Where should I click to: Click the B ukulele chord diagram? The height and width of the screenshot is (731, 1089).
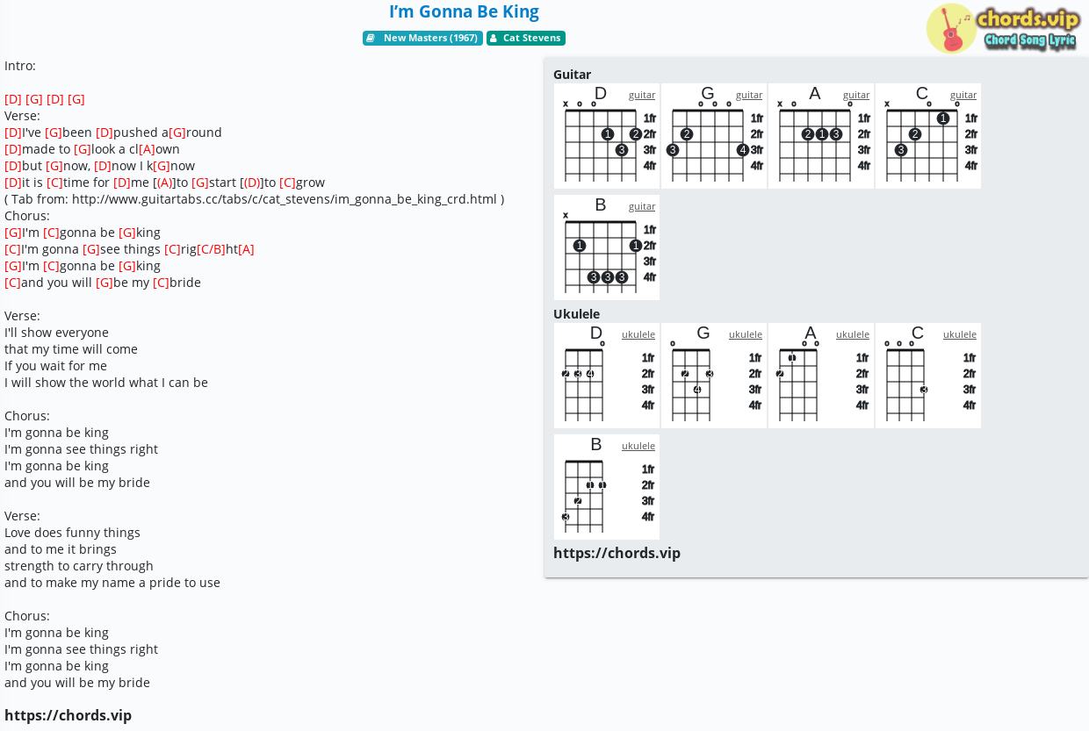click(x=607, y=487)
